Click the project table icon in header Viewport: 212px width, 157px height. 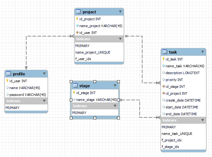[79, 12]
